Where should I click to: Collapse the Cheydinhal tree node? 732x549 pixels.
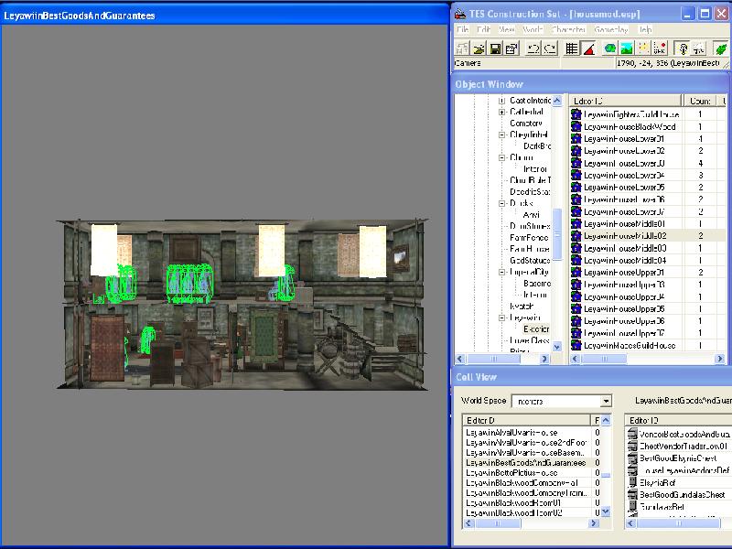501,135
